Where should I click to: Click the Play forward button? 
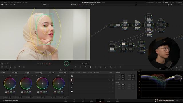point(45,64)
